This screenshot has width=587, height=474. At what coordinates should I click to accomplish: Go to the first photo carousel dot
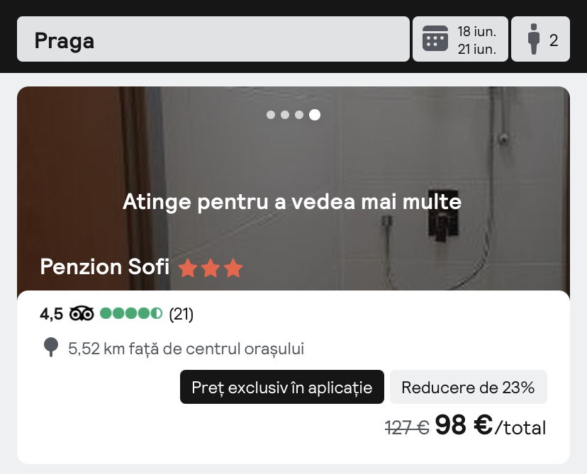tap(271, 115)
